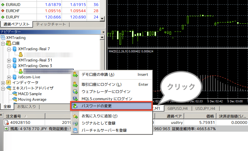248x151 pixels.
Task: Choose 取引口座にログイン menu entry
Action: [x=112, y=85]
